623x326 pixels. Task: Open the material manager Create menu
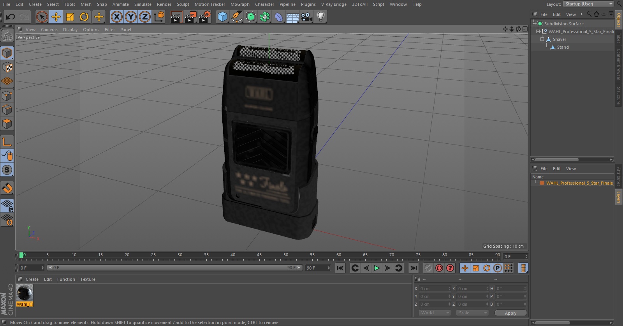[32, 279]
